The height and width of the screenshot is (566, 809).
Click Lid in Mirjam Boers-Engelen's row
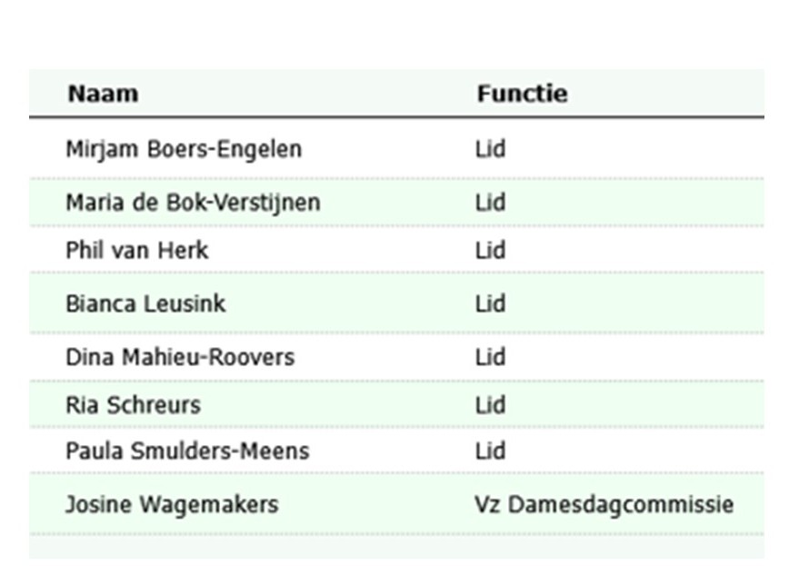(x=490, y=149)
